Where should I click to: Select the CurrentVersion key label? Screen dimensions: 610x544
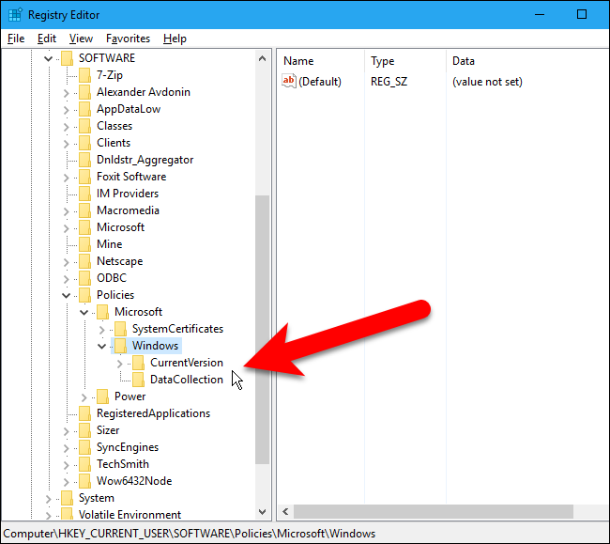[x=187, y=363]
